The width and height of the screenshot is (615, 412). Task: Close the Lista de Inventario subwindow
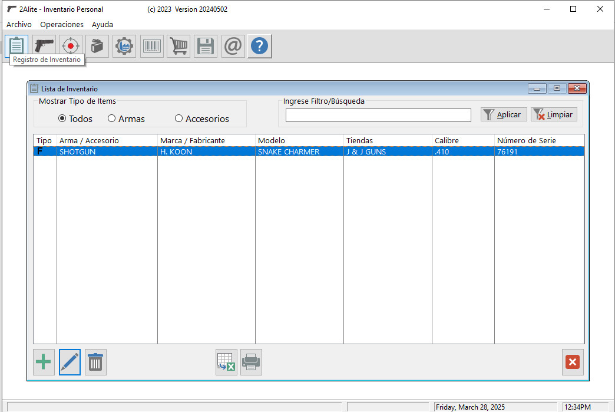[577, 88]
